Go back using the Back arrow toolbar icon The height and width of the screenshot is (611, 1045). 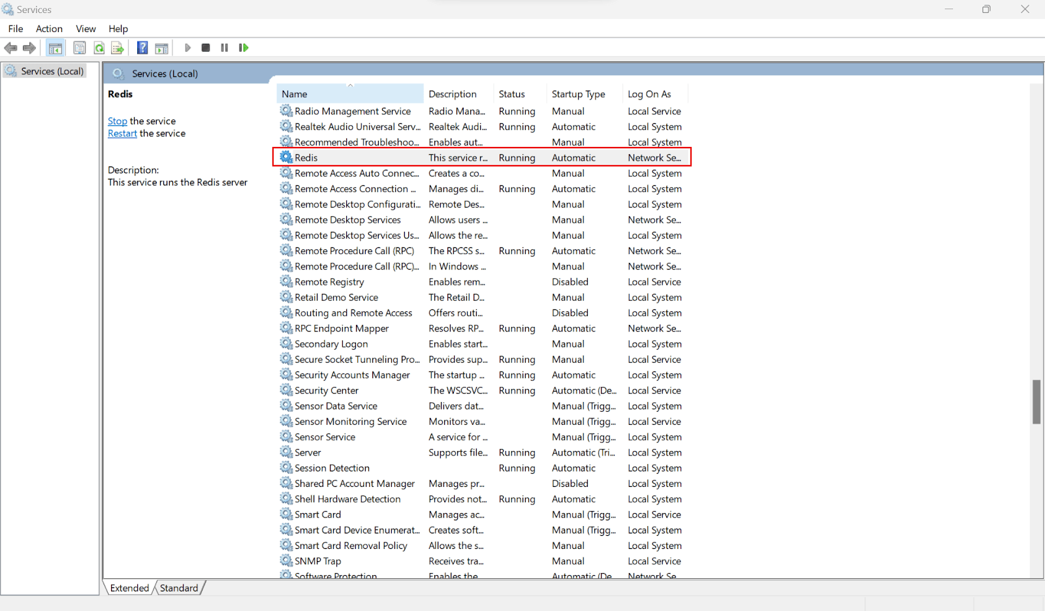(10, 48)
